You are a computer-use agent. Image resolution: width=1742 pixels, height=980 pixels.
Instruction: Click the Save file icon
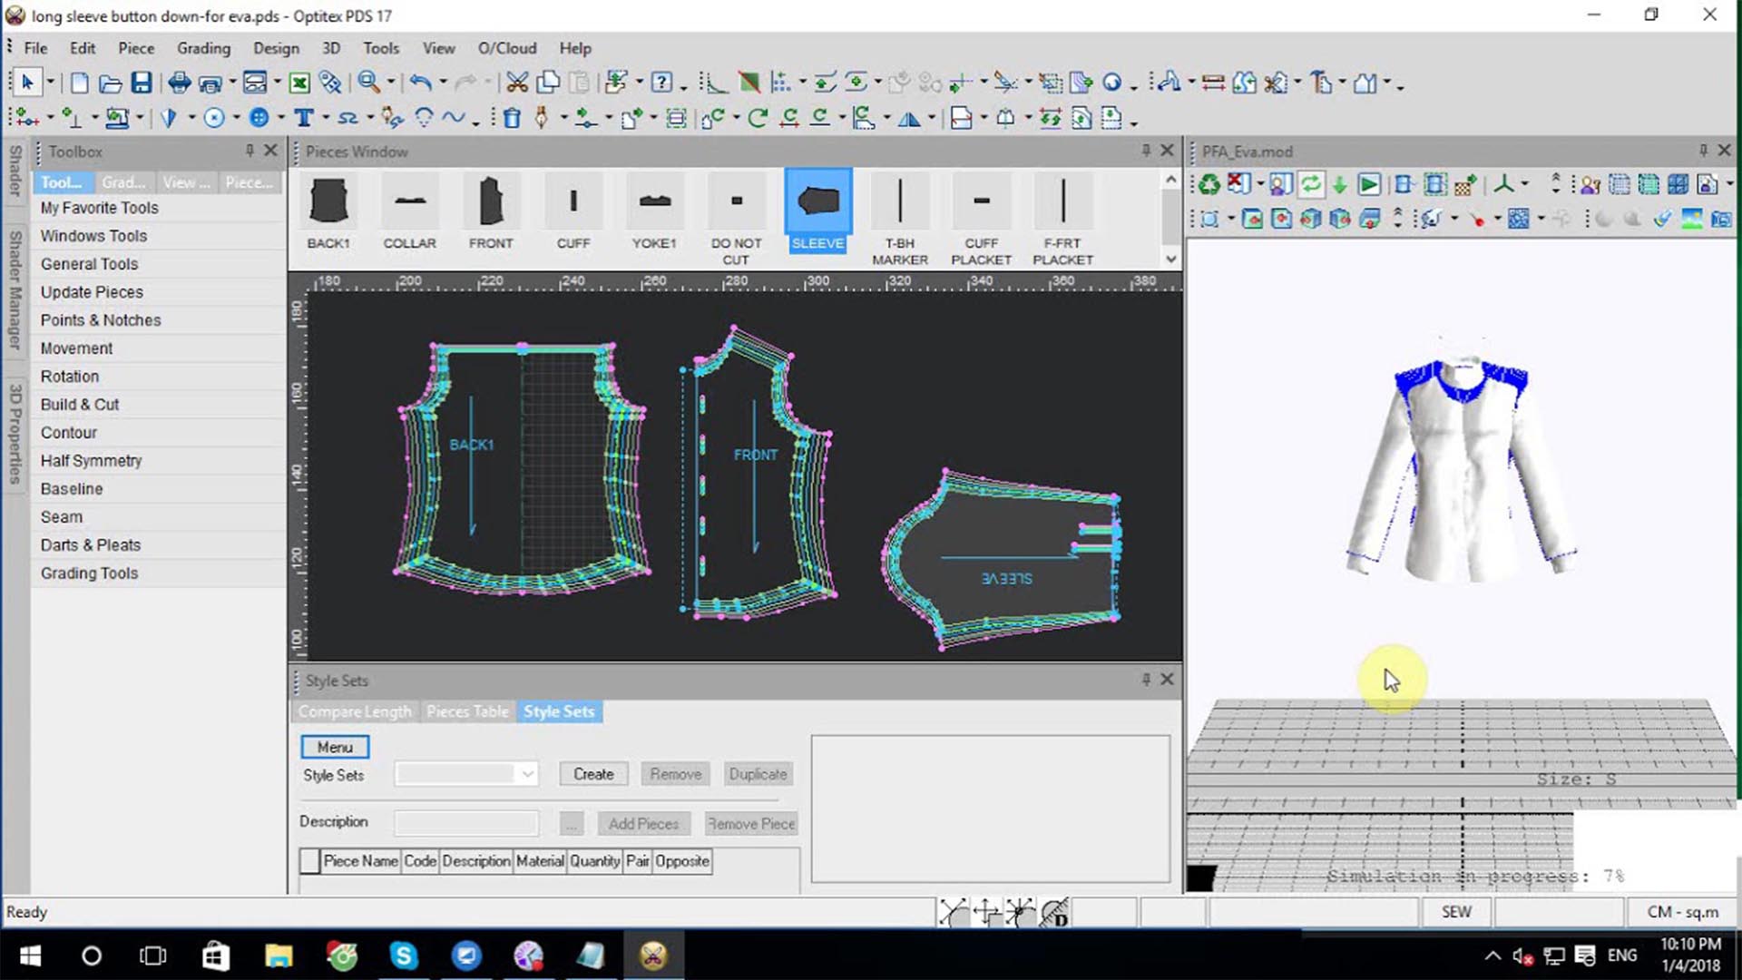pyautogui.click(x=142, y=83)
